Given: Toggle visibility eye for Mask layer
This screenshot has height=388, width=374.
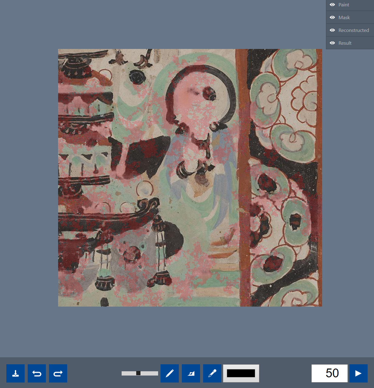Looking at the screenshot, I should (332, 17).
